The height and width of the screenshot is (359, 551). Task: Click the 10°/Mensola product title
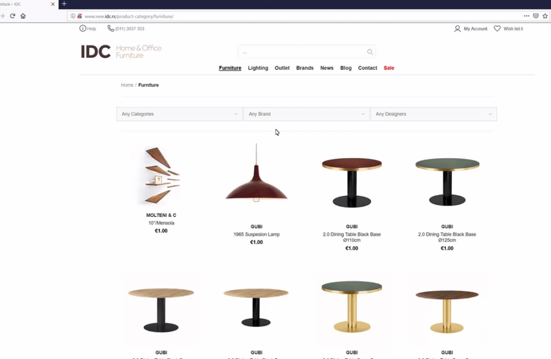(x=161, y=223)
